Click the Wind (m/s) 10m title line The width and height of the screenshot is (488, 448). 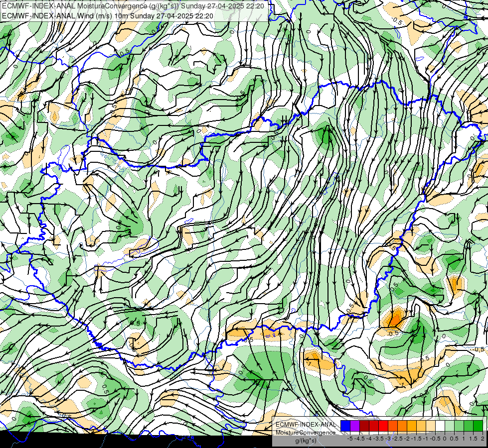[108, 16]
